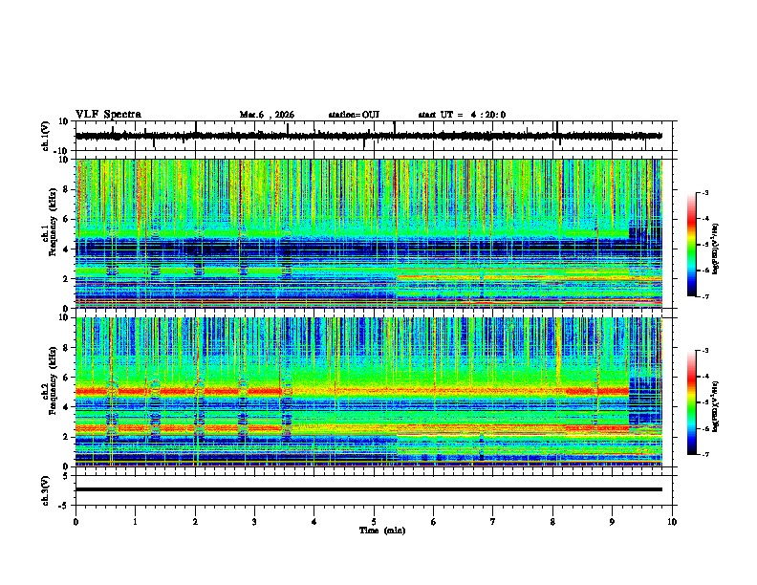Click the ch.2 spectrogram panel
757x585 pixels.
coord(369,392)
